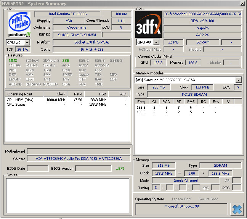This screenshot has width=247, height=219.
Task: Click the Socket 370 (FC-PGA) platform field
Action: 92,42
